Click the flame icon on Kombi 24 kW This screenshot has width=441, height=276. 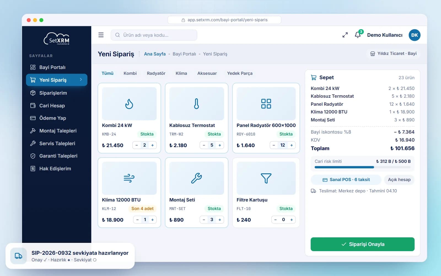pyautogui.click(x=129, y=104)
